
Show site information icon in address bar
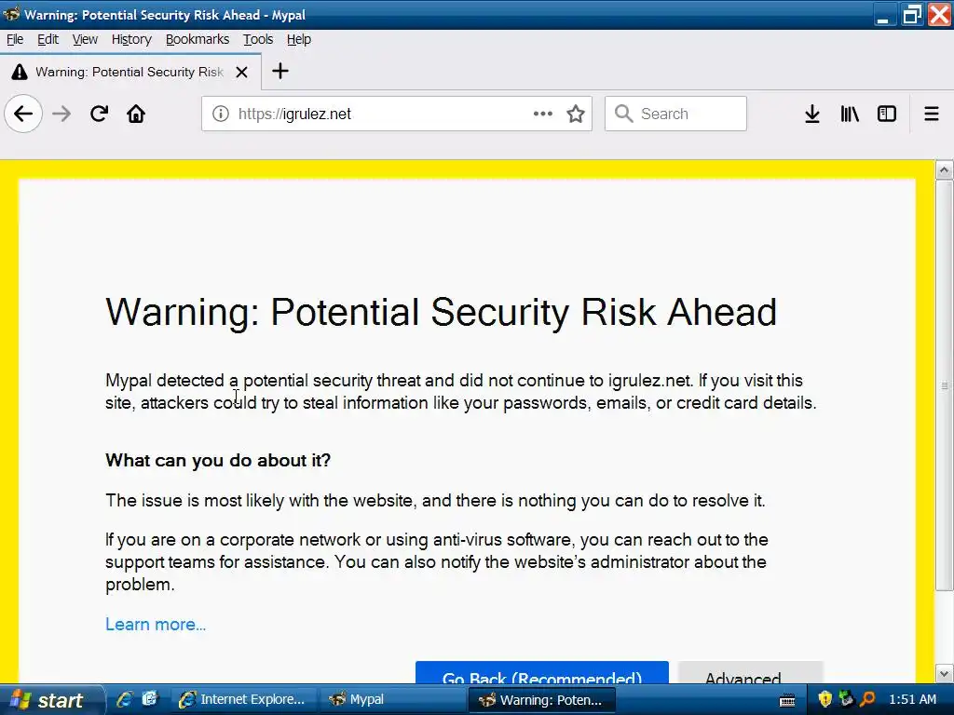click(x=220, y=114)
